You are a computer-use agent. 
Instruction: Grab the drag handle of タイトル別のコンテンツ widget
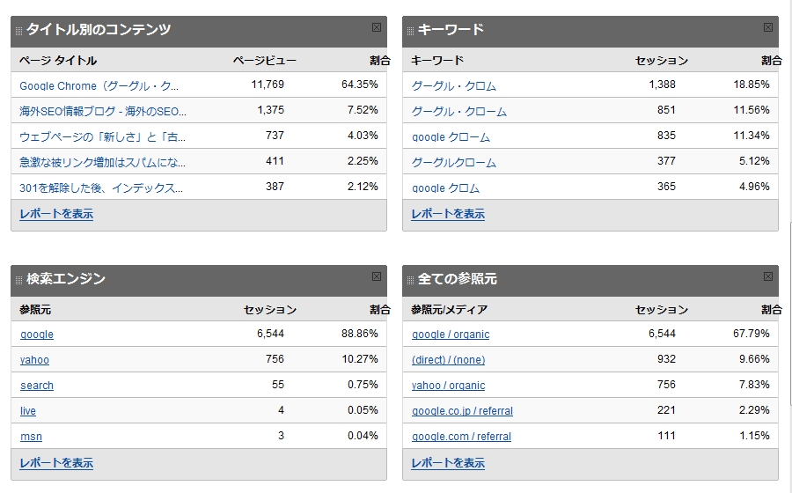[18, 32]
